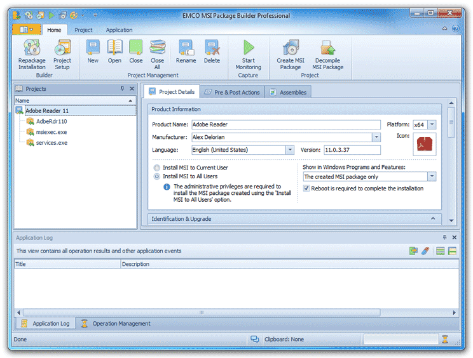This screenshot has width=473, height=358.
Task: Open the Pre & Post Actions tab
Action: point(232,92)
